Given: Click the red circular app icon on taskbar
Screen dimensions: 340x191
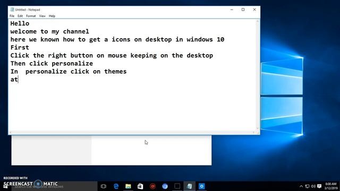Looking at the screenshot, I should pos(152,186).
